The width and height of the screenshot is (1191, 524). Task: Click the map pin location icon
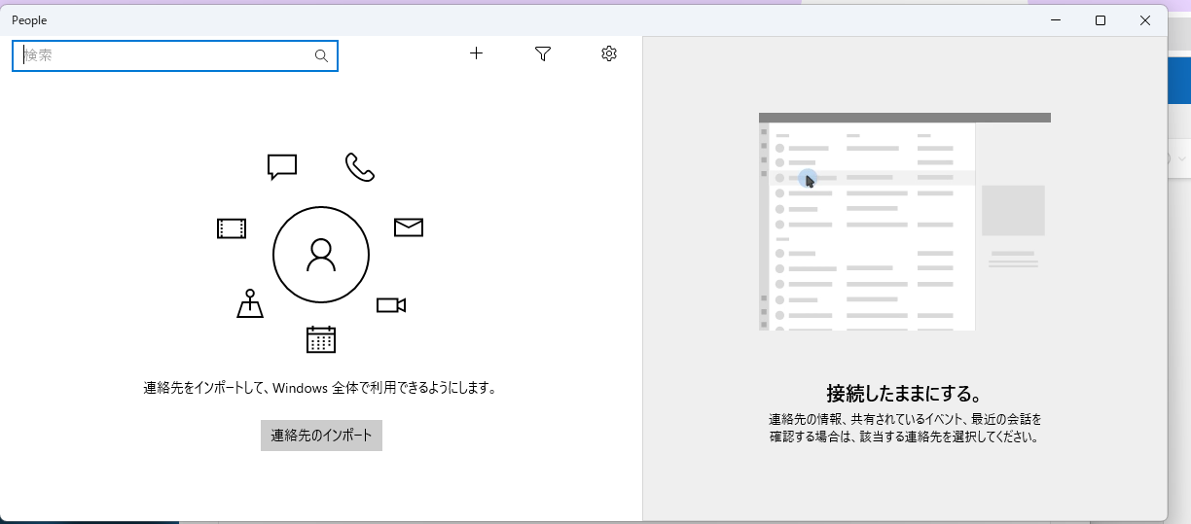click(250, 303)
